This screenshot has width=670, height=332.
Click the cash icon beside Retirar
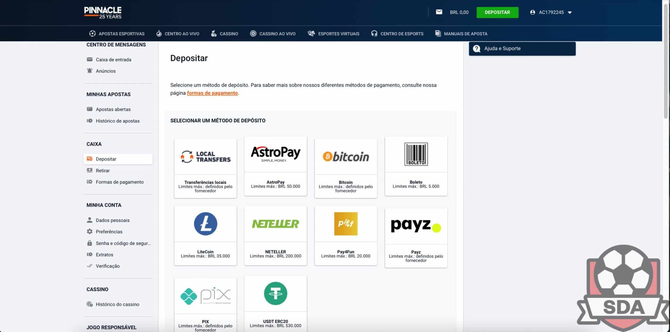click(x=90, y=170)
